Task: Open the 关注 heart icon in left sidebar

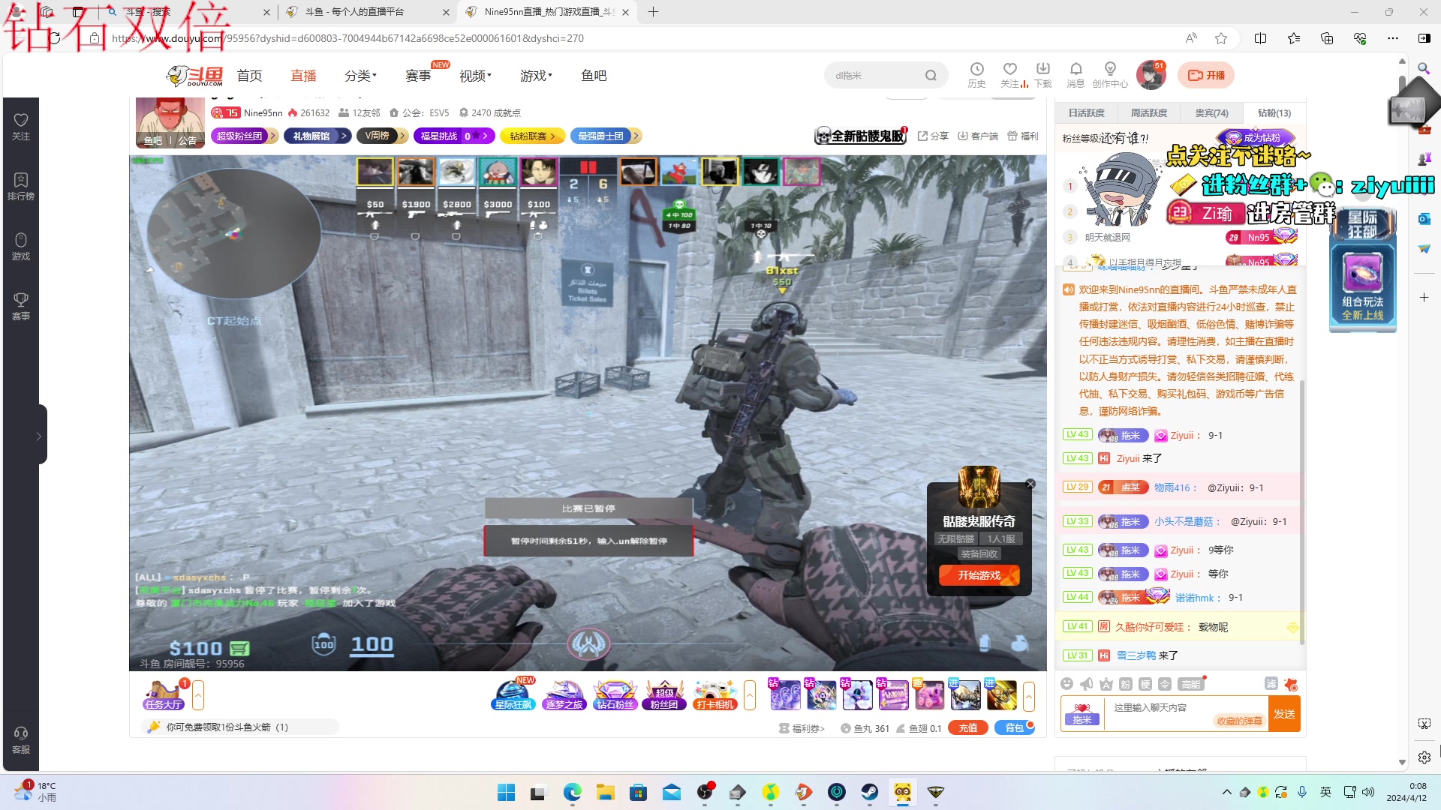Action: [x=21, y=126]
